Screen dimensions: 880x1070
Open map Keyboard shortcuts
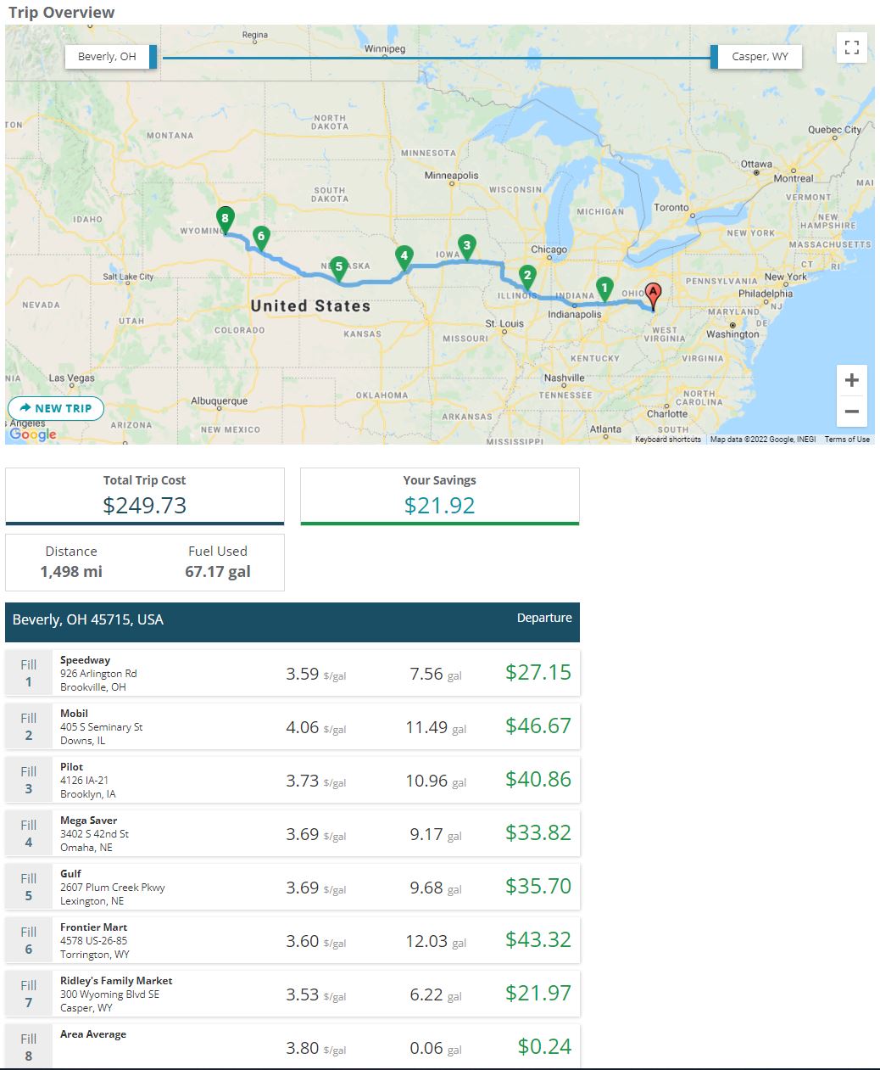tap(668, 440)
